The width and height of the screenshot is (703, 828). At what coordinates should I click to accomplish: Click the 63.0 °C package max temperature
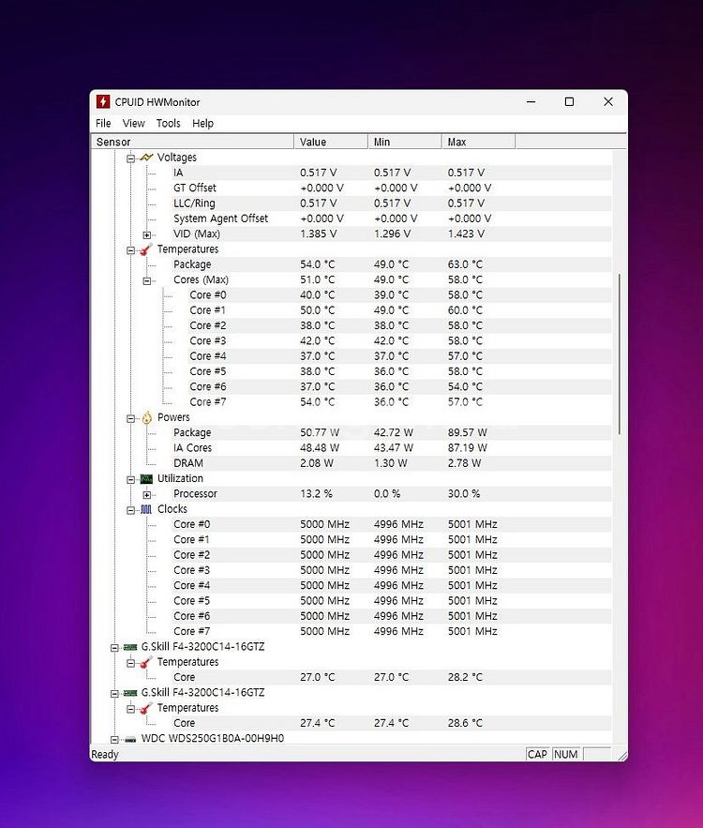[465, 264]
